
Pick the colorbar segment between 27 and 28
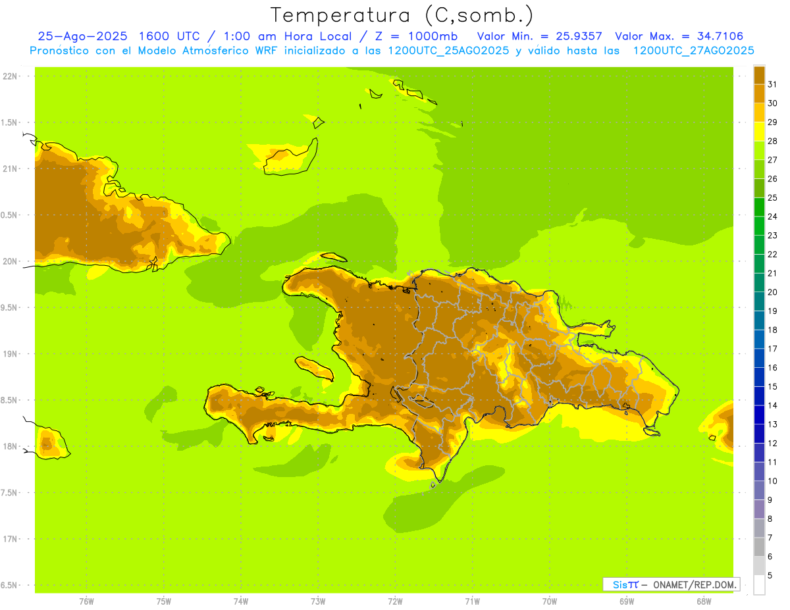click(x=759, y=150)
